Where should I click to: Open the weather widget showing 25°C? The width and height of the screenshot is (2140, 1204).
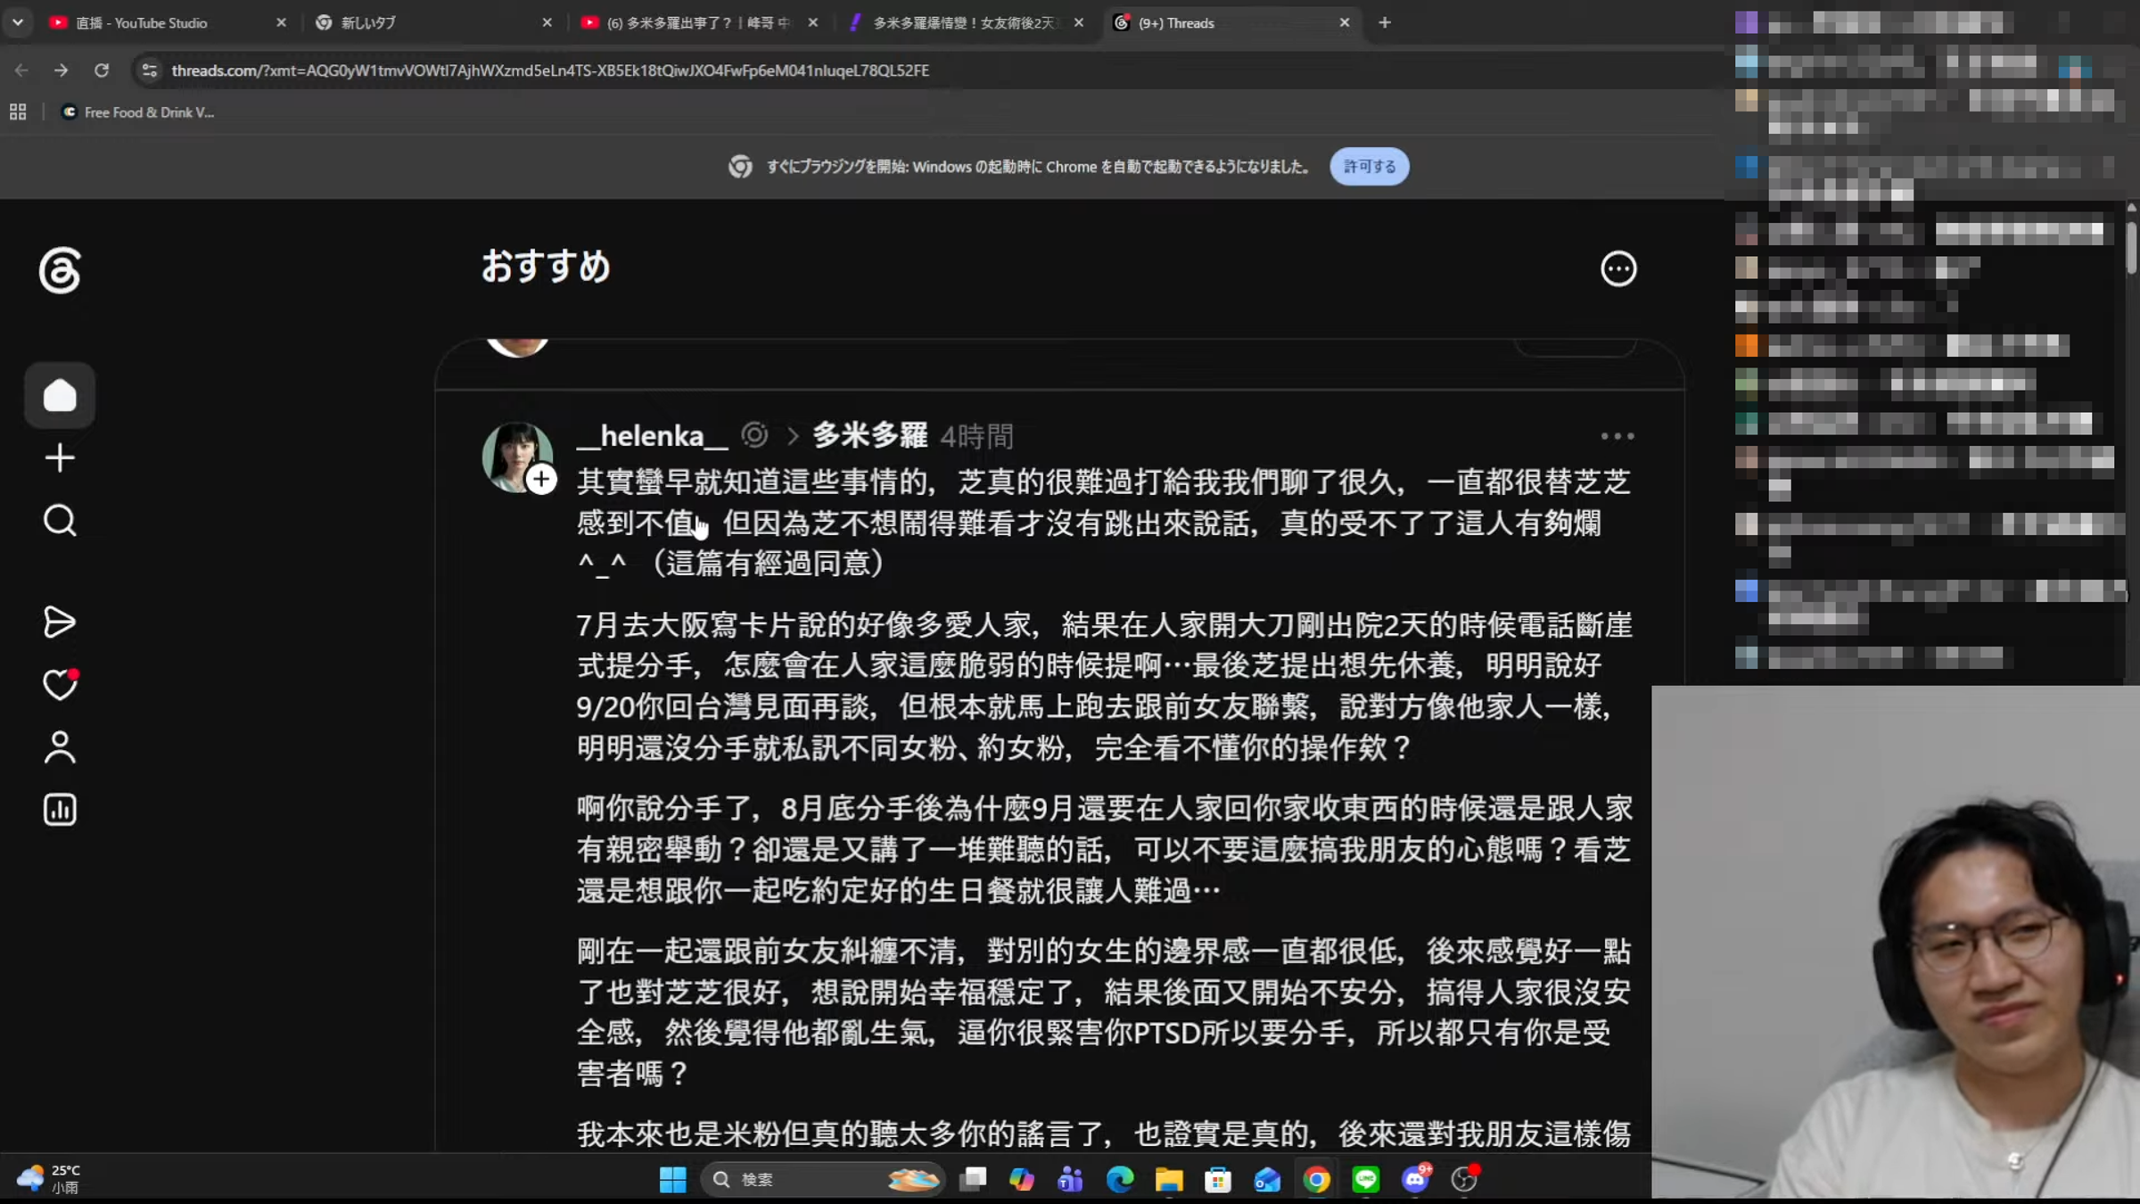pyautogui.click(x=50, y=1178)
